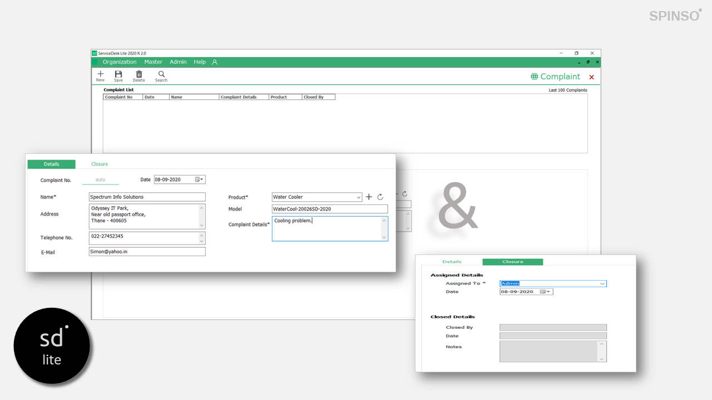712x400 pixels.
Task: Select the Details tab in Closure panel
Action: point(452,262)
